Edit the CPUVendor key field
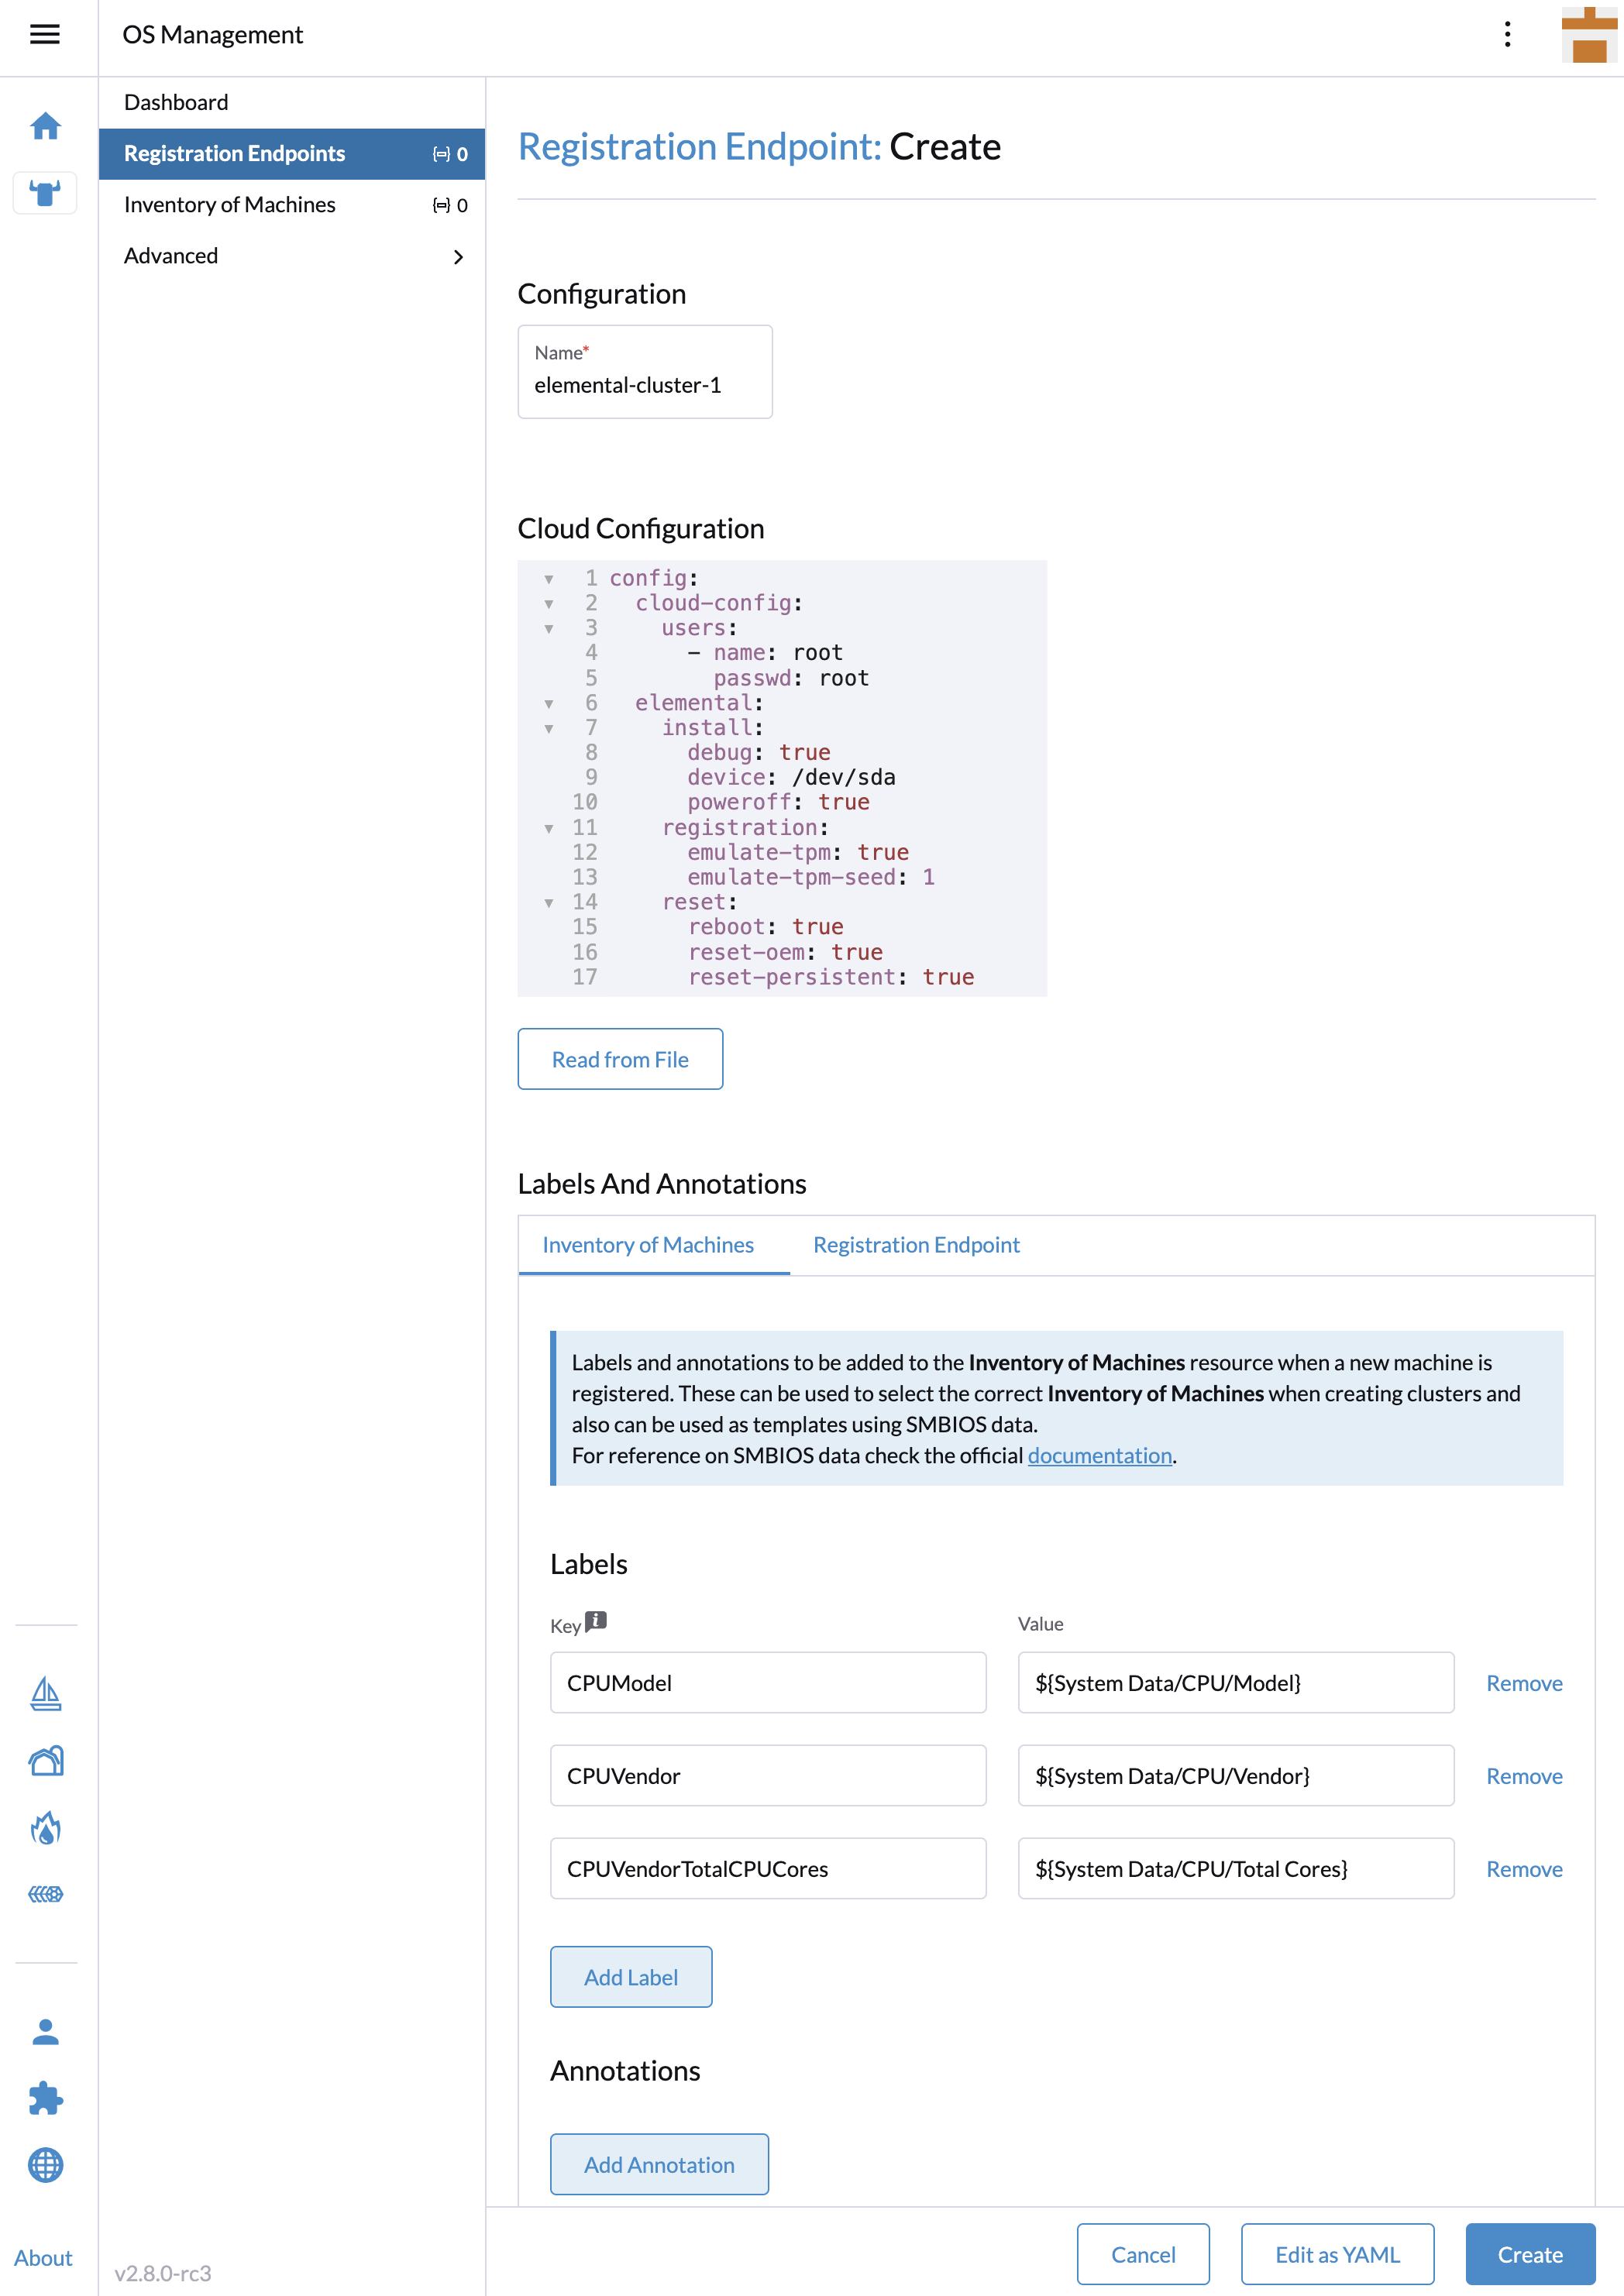 [768, 1776]
